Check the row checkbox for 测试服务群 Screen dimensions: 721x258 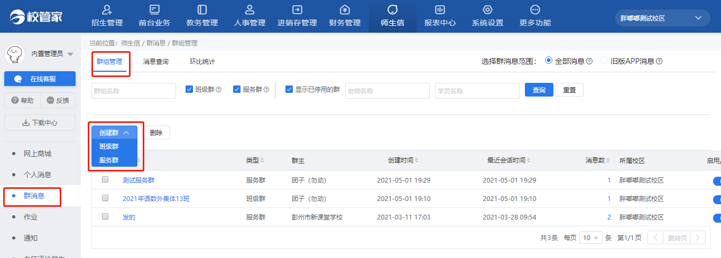tap(105, 180)
